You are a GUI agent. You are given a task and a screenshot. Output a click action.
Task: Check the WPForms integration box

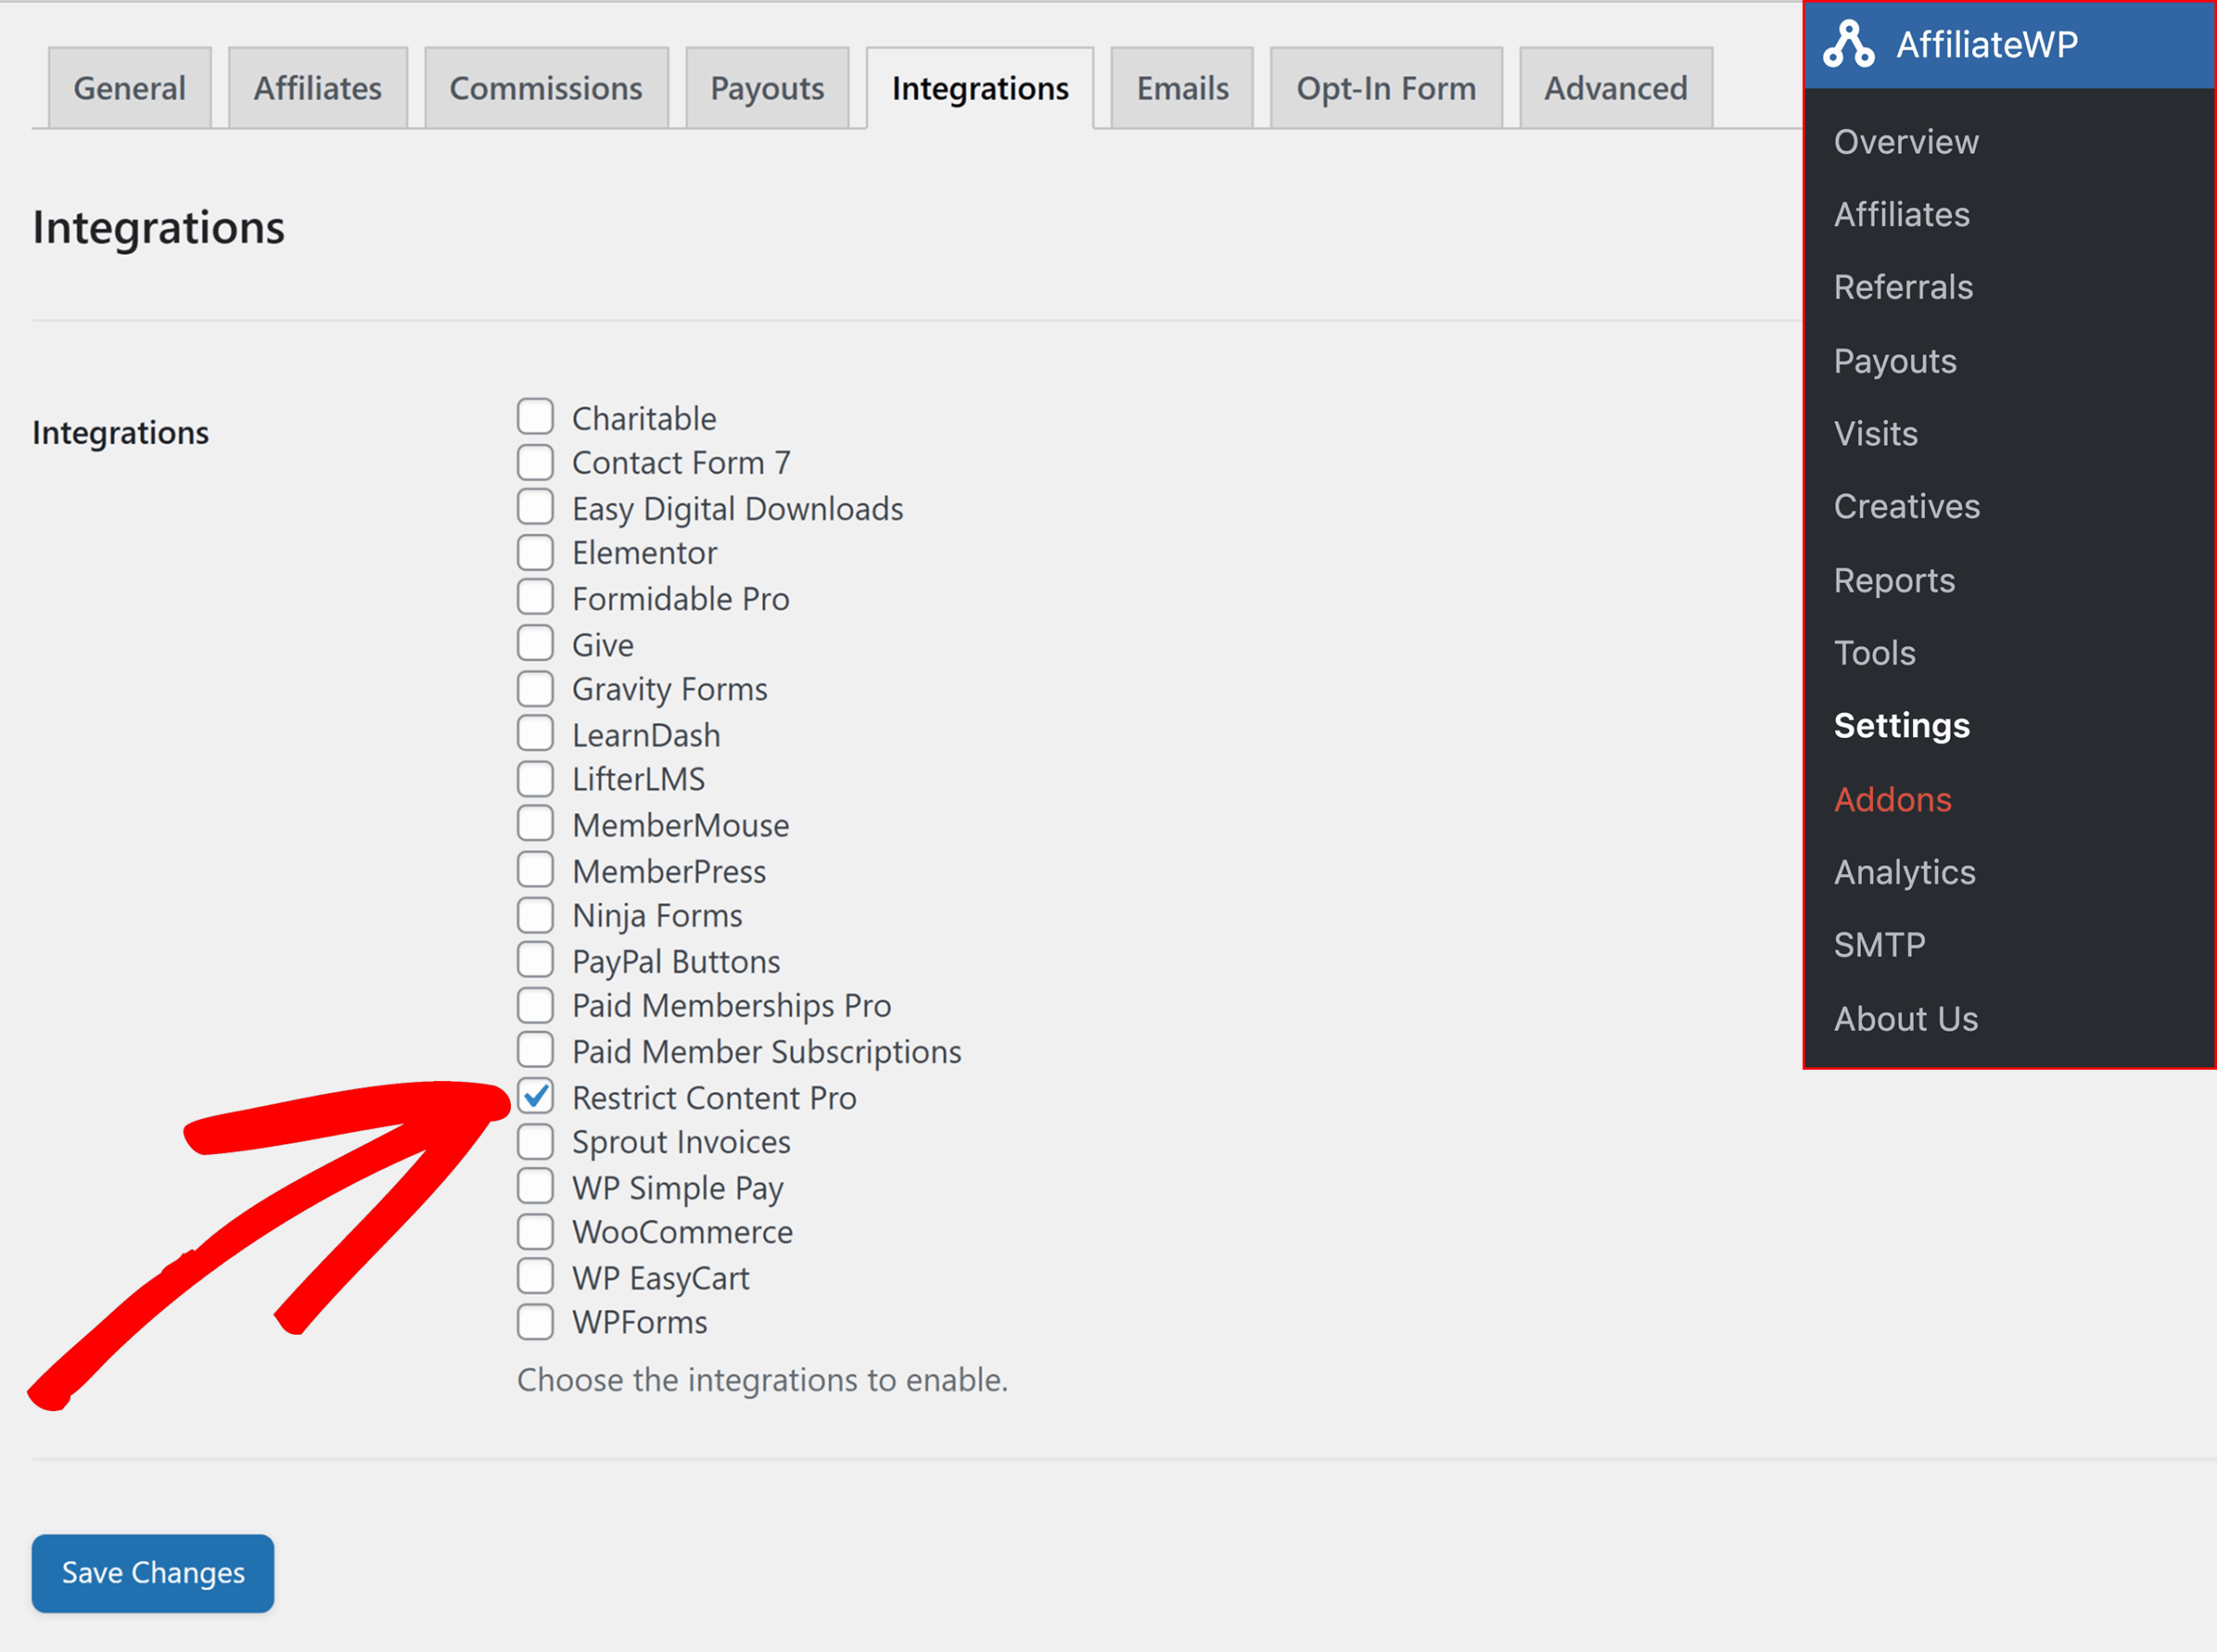pyautogui.click(x=536, y=1322)
